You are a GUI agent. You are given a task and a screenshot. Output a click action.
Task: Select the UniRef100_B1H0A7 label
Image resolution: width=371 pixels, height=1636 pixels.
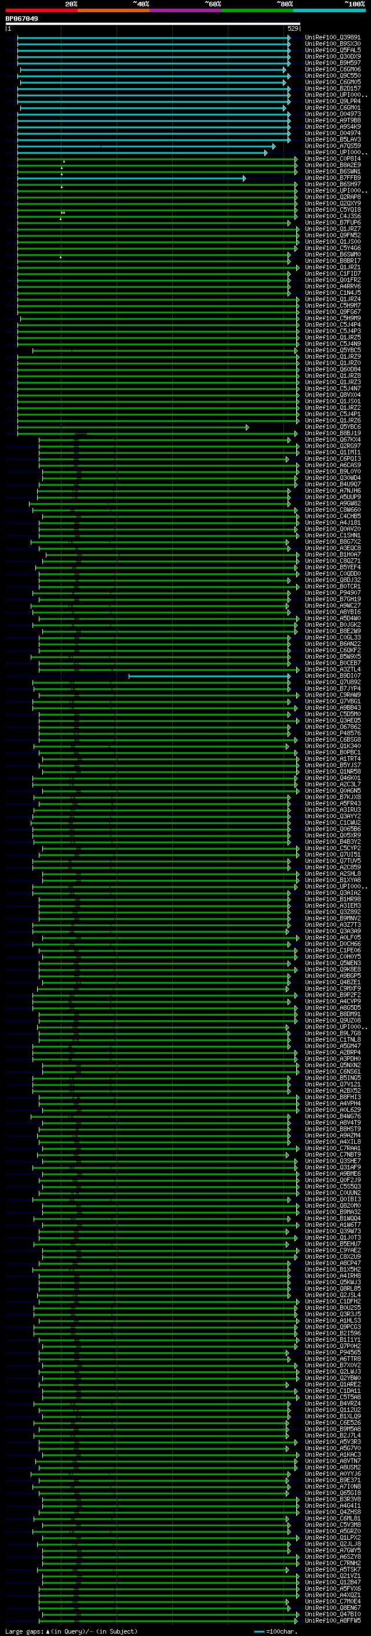(x=333, y=554)
